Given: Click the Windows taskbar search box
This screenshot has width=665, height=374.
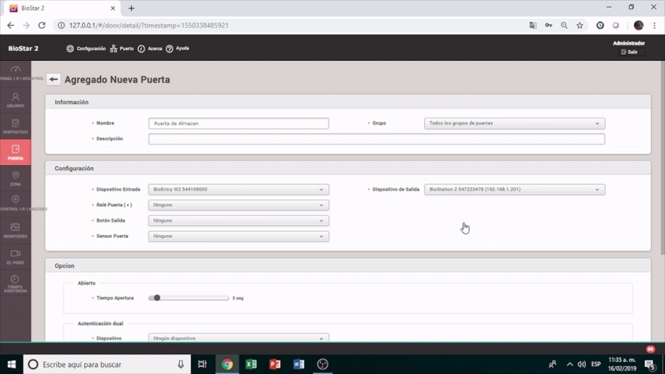Looking at the screenshot, I should 107,364.
